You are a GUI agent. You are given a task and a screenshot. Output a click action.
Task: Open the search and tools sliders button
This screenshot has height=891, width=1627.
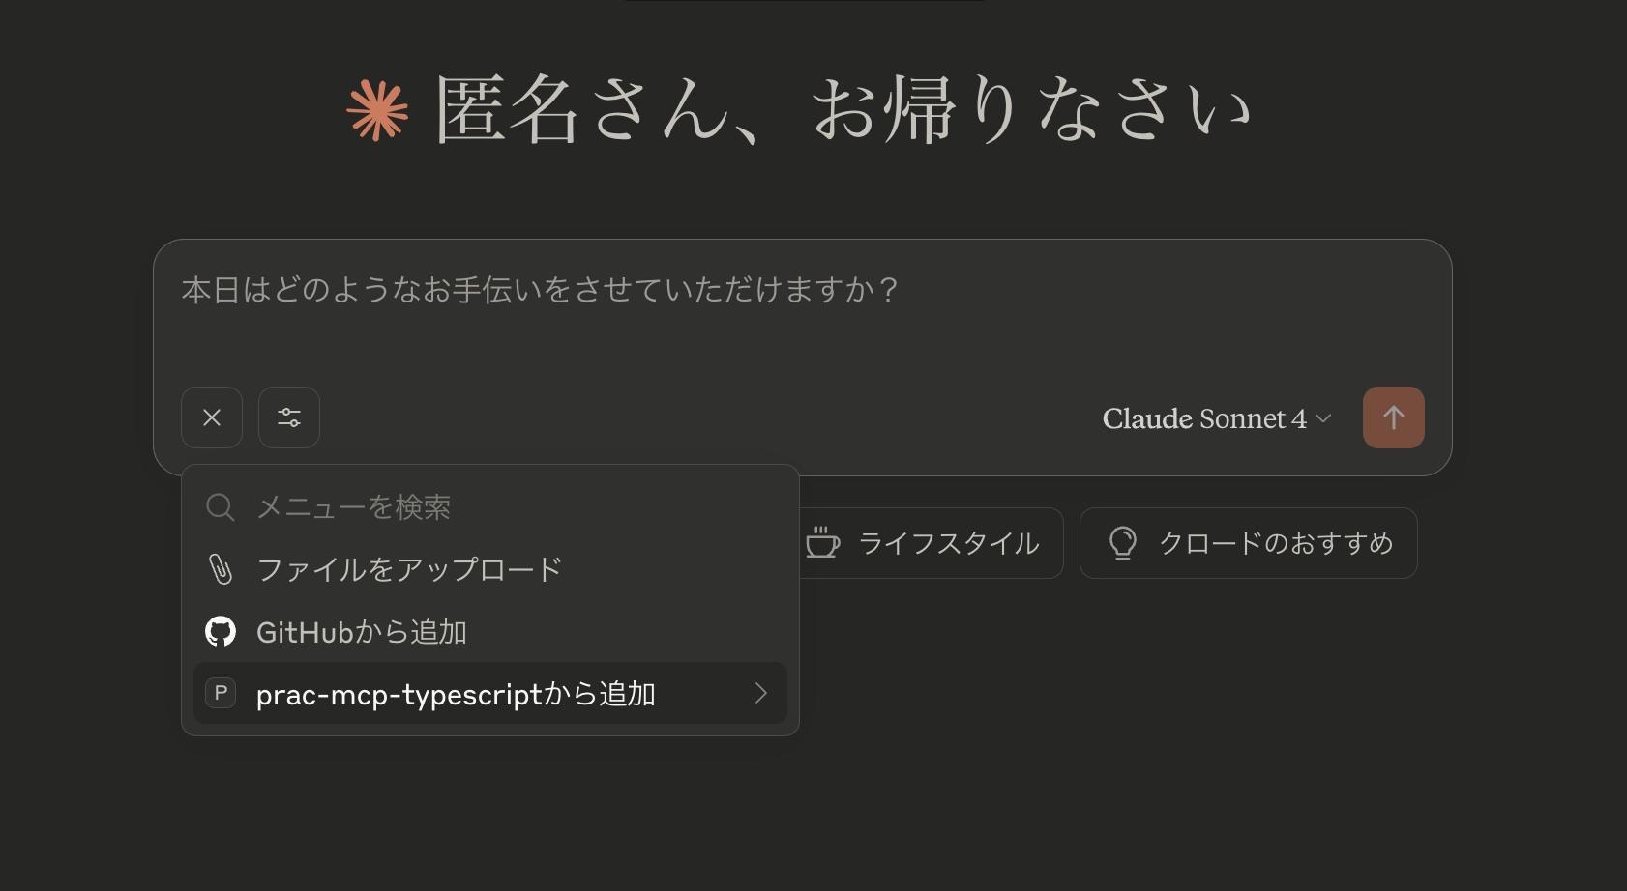click(289, 417)
